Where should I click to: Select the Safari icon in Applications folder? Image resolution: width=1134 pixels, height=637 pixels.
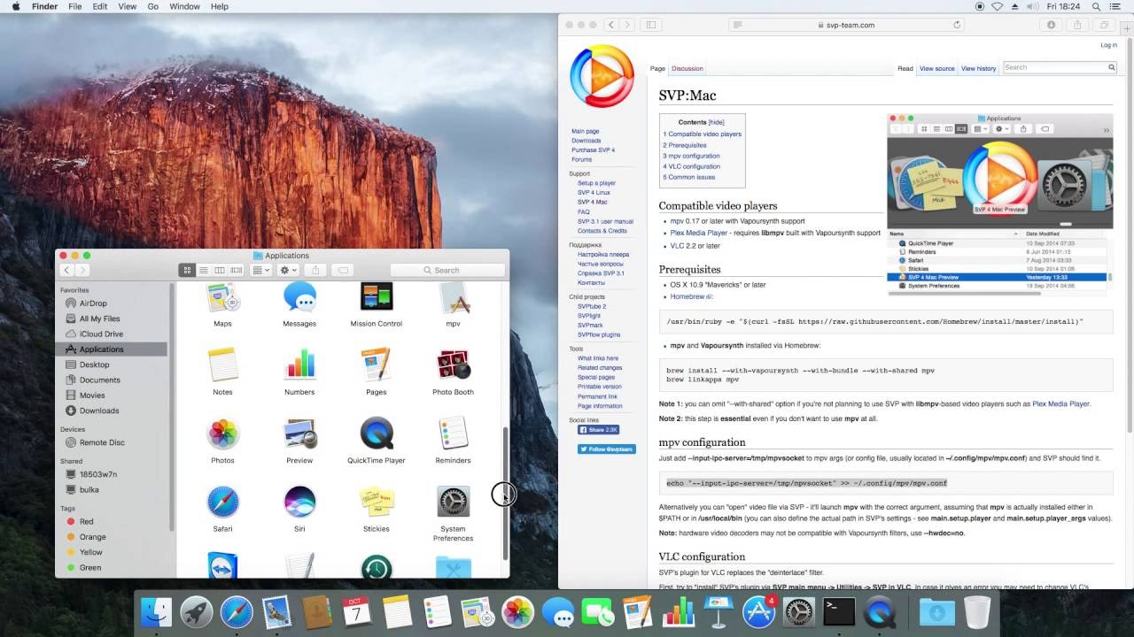(x=222, y=502)
